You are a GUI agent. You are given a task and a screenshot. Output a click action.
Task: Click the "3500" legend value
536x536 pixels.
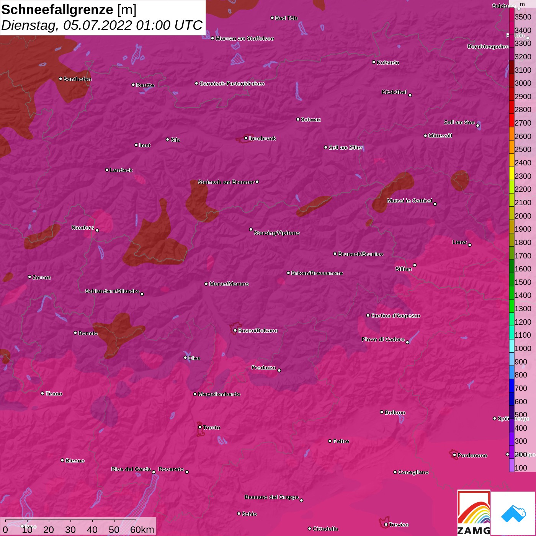click(x=523, y=17)
